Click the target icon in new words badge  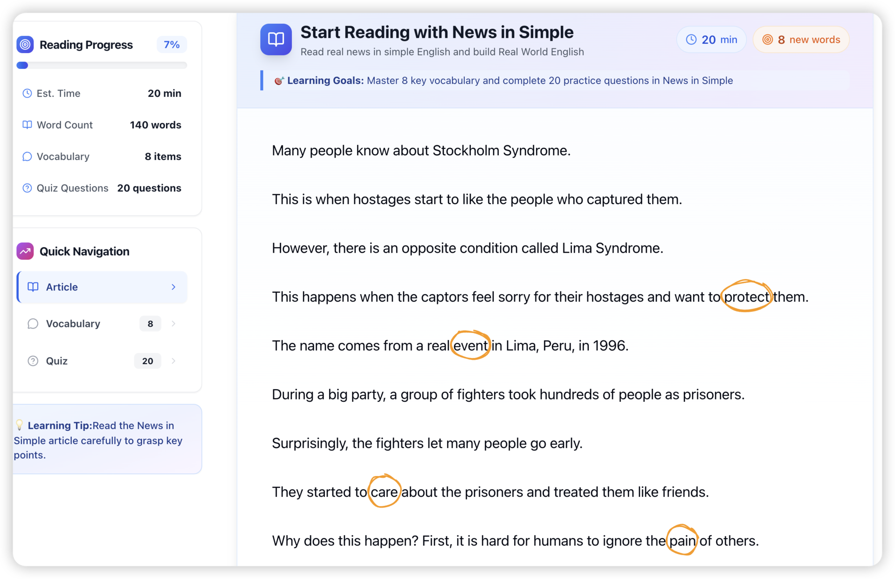(x=767, y=40)
